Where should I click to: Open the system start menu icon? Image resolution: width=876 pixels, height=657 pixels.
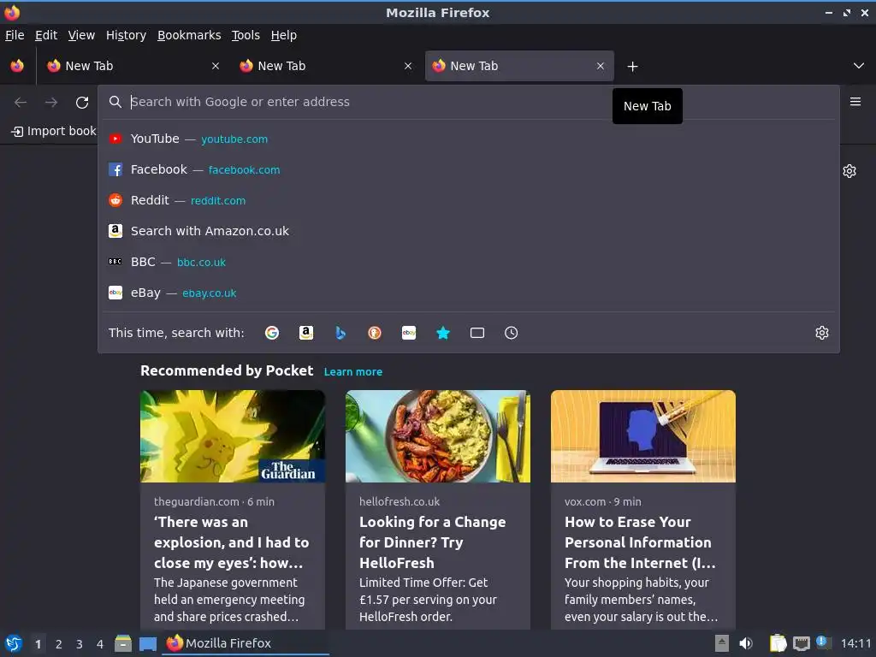14,643
